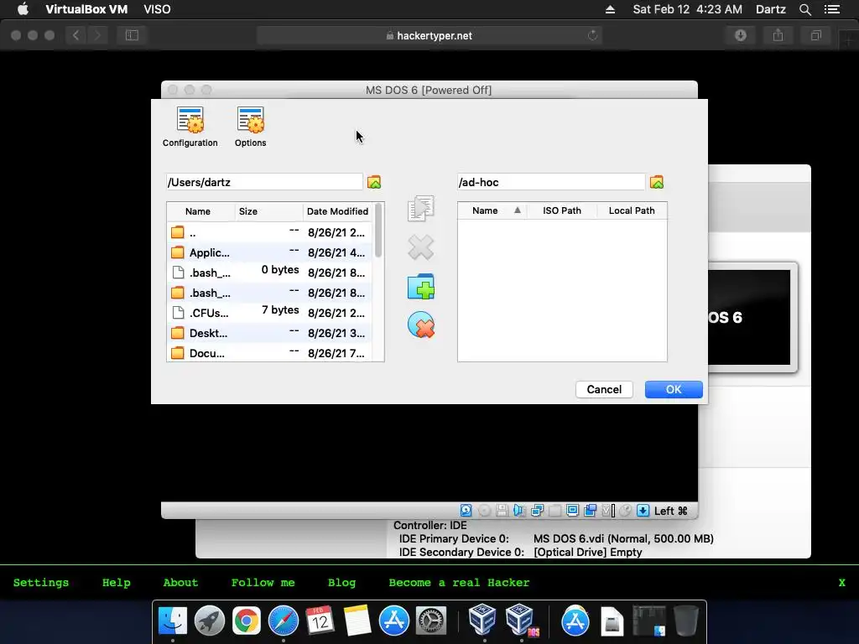Click host key arrow icon in status bar
859x644 pixels.
(x=643, y=511)
